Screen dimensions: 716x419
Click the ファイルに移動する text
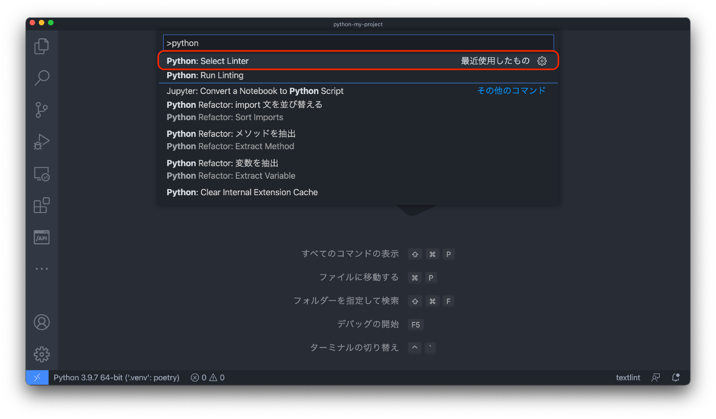pyautogui.click(x=359, y=277)
